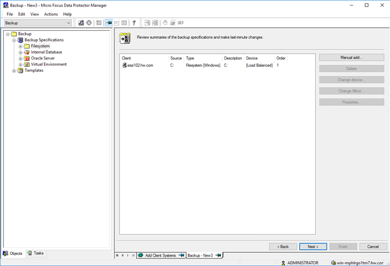
Task: Click the preview backup toolbar icon
Action: pyautogui.click(x=155, y=23)
